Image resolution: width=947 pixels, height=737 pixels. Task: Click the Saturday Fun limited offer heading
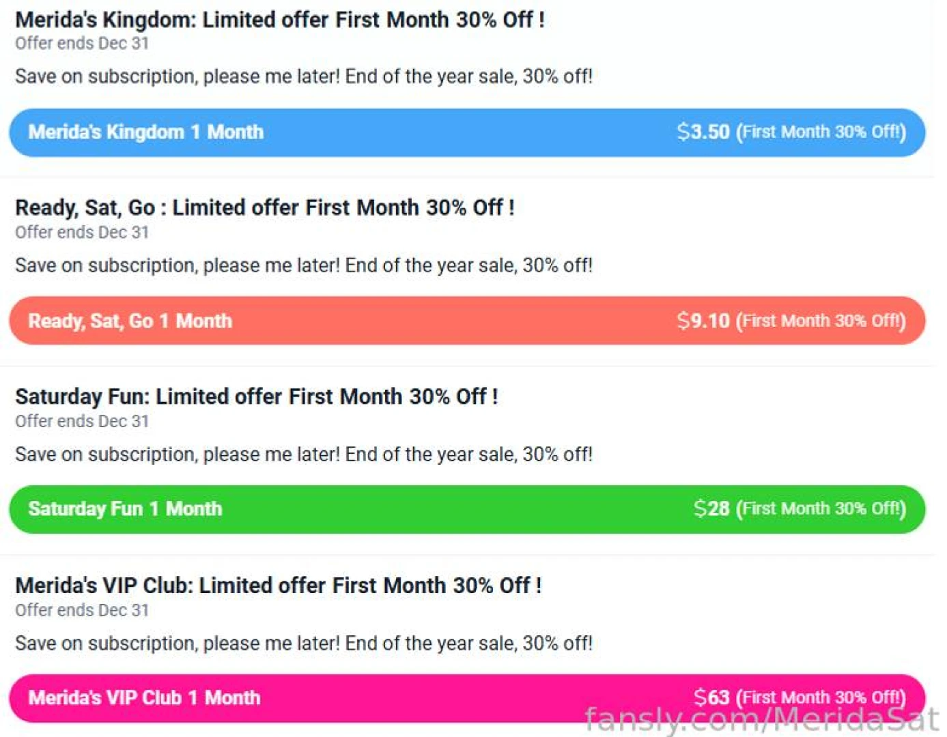(256, 396)
